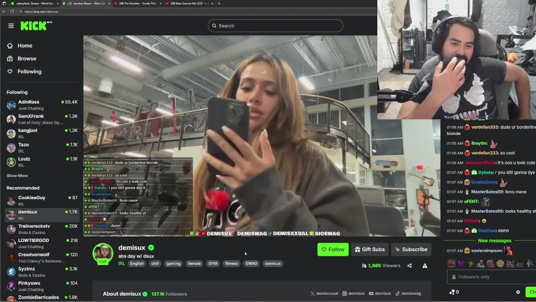
Task: Open Following in the sidebar
Action: (29, 72)
